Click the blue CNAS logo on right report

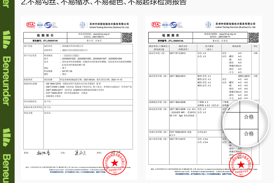pyautogui.click(x=174, y=25)
